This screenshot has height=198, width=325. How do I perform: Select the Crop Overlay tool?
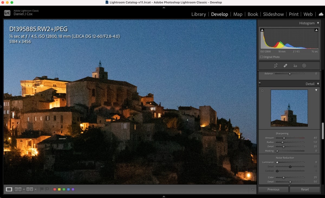276,66
